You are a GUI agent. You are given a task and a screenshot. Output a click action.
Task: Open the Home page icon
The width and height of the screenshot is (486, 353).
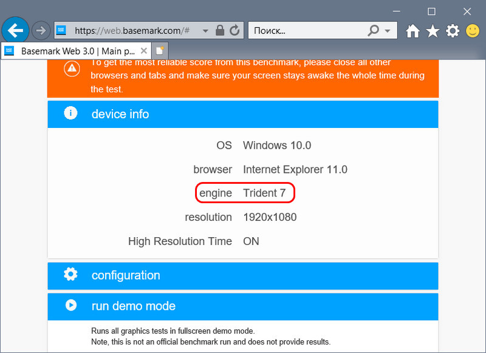point(413,31)
